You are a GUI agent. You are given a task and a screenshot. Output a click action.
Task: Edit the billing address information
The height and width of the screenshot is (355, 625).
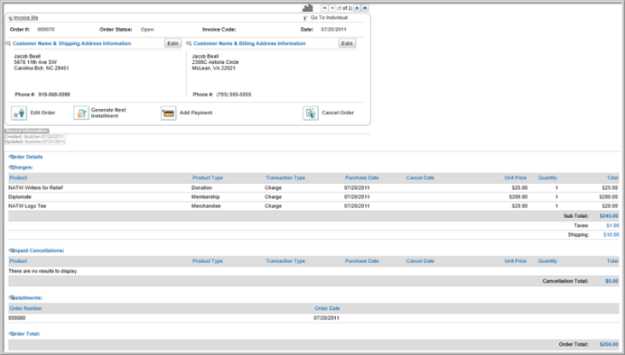point(347,43)
